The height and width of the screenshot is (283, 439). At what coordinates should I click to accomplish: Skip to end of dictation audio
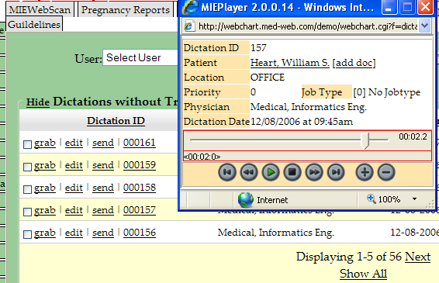(336, 172)
